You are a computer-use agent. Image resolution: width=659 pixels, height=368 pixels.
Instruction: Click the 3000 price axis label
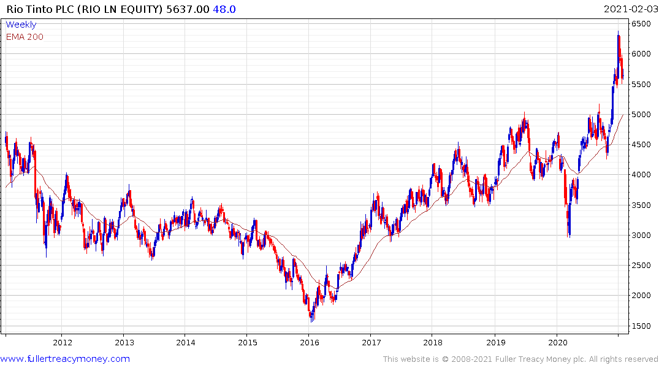(641, 235)
